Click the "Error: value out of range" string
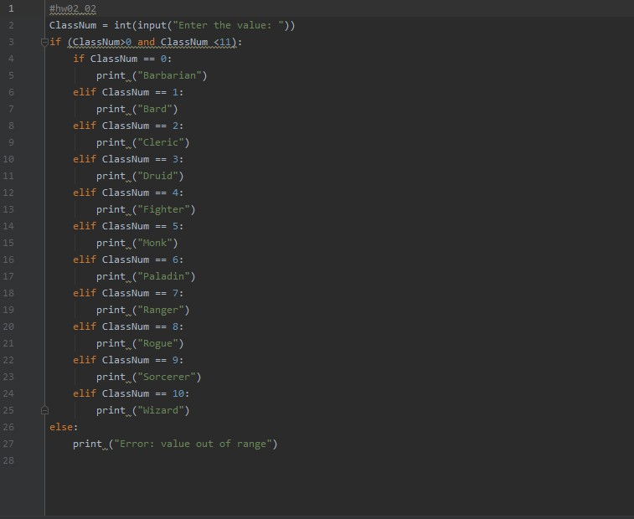 click(x=193, y=444)
